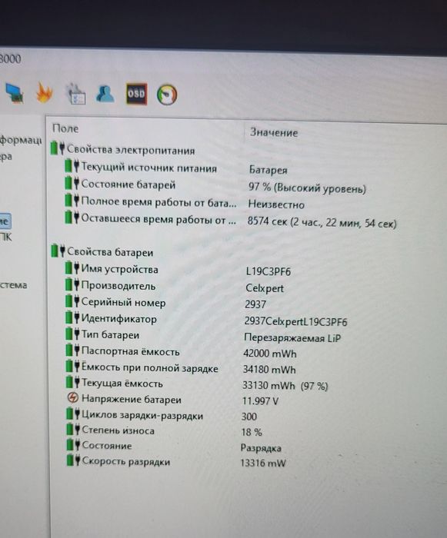Click the cycles value 300

point(249,417)
